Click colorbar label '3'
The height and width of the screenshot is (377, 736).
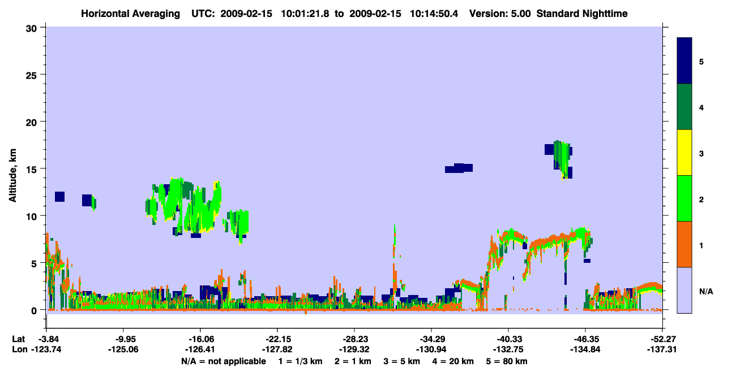tap(701, 153)
